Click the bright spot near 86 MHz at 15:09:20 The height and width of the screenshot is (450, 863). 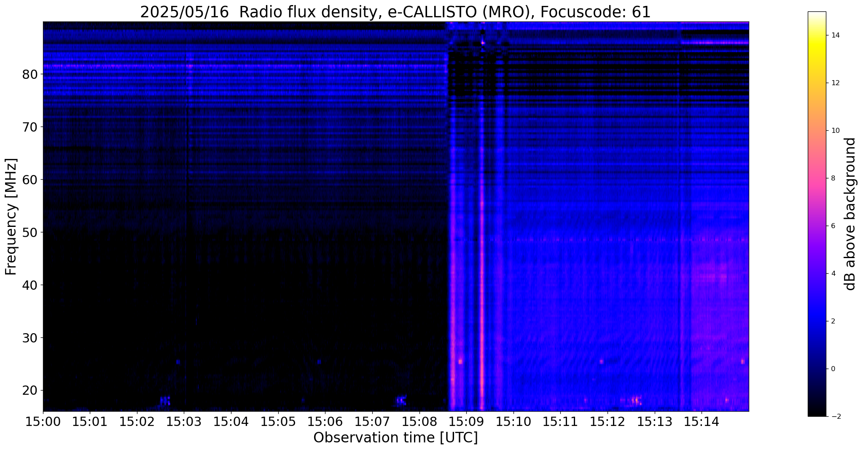(x=483, y=43)
